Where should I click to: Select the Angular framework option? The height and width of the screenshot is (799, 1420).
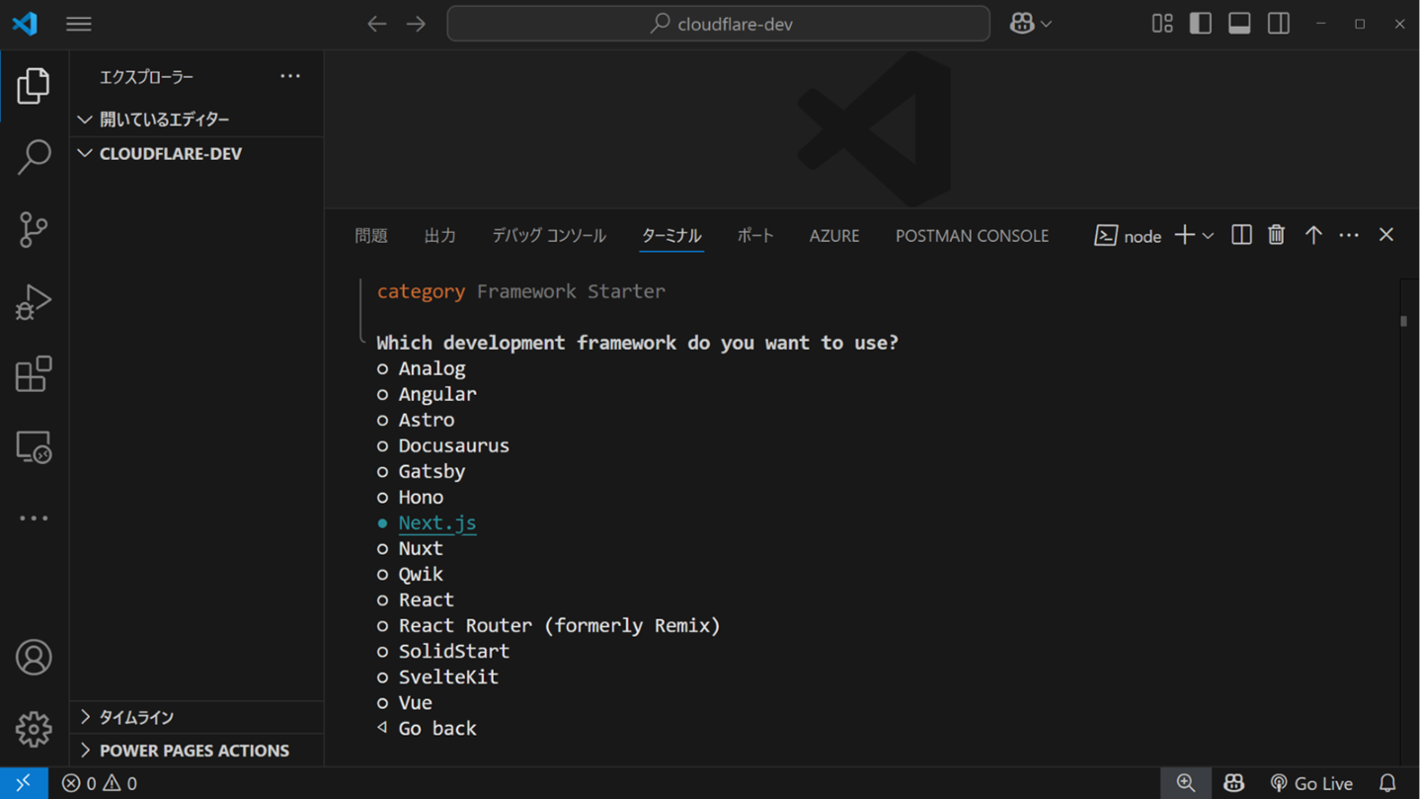437,394
